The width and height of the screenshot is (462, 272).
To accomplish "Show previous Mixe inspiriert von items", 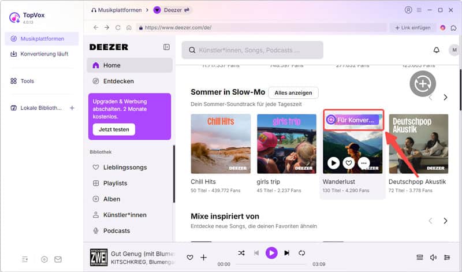I will click(430, 221).
